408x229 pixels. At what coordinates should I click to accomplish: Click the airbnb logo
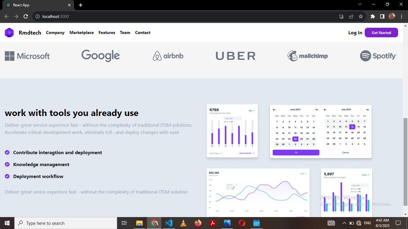(x=168, y=56)
